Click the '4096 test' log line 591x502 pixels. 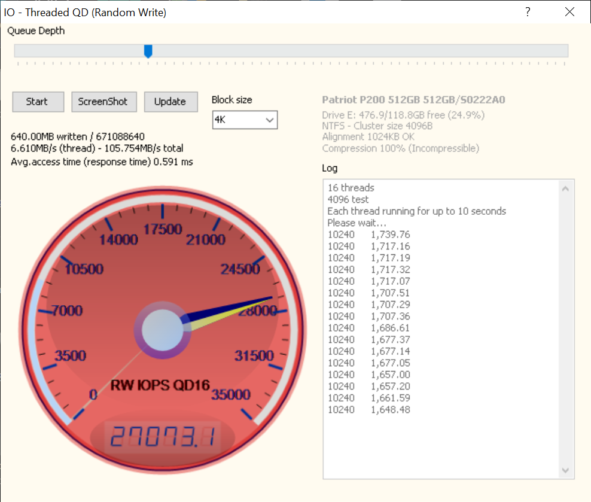pyautogui.click(x=348, y=199)
